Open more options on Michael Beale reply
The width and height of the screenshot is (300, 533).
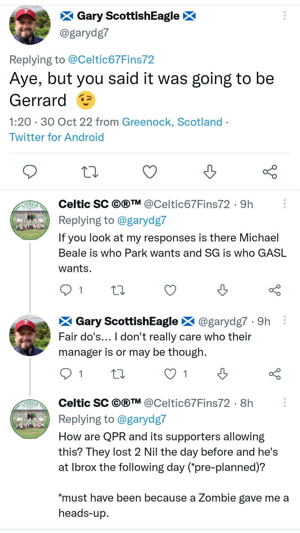tap(284, 204)
